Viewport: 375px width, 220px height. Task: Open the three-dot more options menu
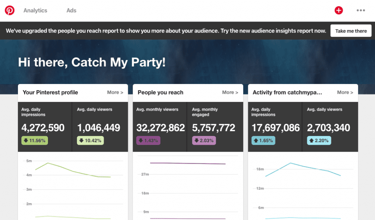[361, 10]
